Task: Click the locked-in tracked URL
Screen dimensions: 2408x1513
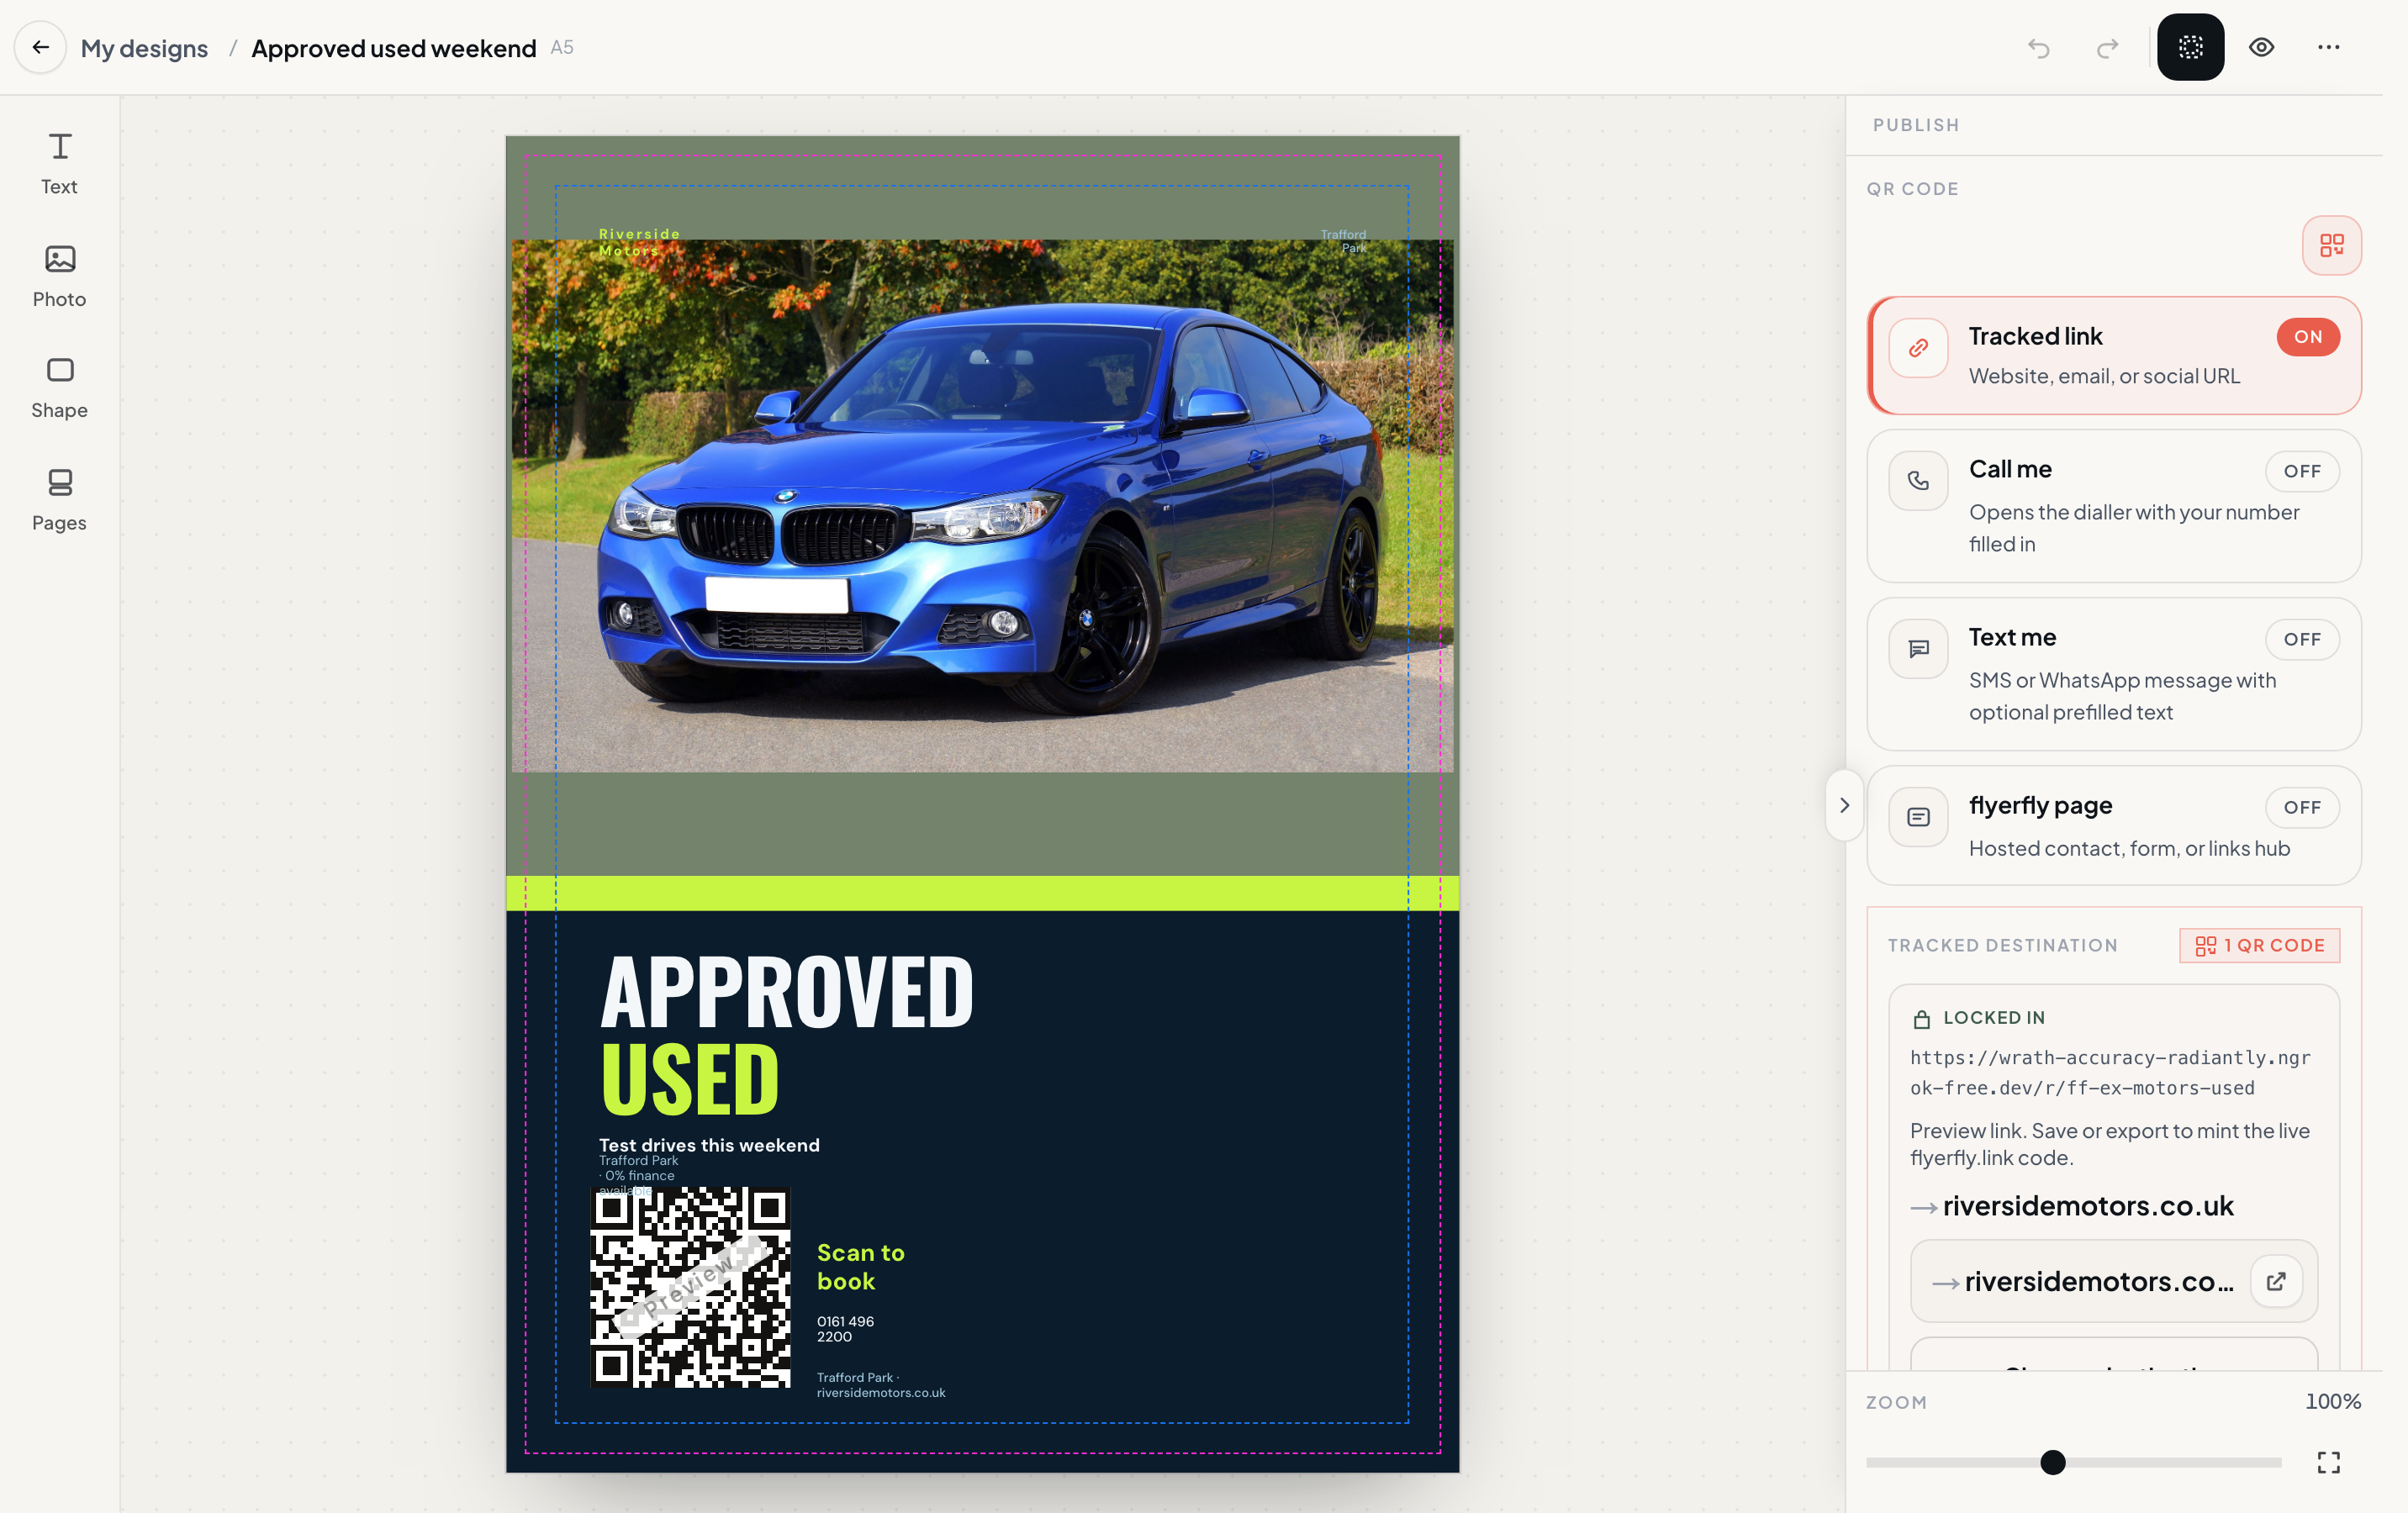Action: pos(2109,1072)
